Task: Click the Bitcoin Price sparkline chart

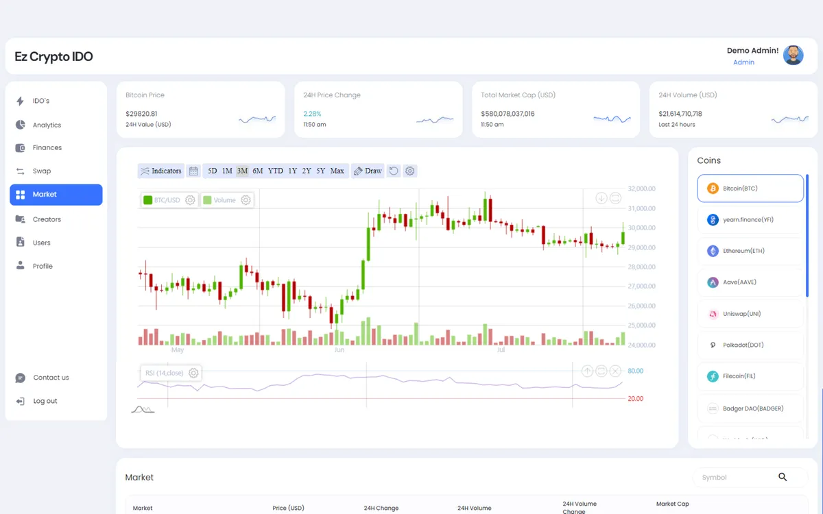Action: [257, 119]
